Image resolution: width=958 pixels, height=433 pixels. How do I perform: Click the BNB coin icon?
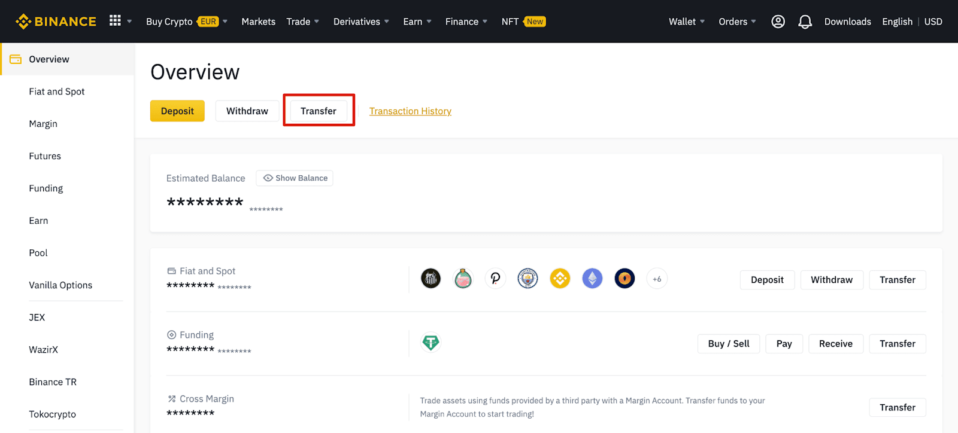[x=560, y=279]
